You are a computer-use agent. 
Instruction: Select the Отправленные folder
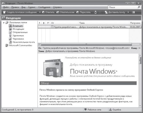[20, 32]
